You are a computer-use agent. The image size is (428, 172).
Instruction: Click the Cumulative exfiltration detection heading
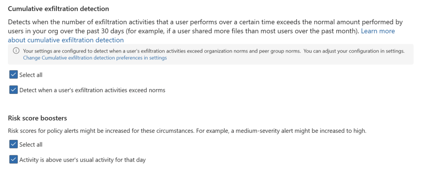[x=59, y=8]
